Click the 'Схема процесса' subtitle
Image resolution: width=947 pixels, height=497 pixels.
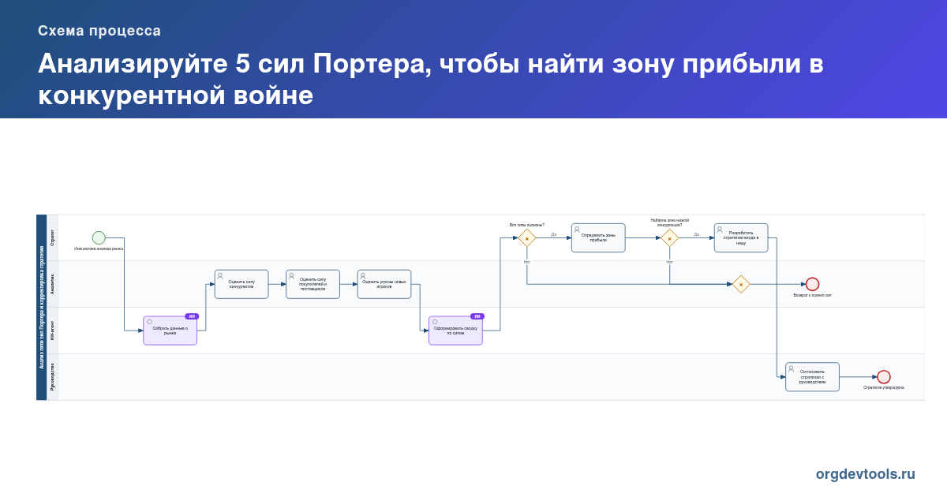[99, 31]
